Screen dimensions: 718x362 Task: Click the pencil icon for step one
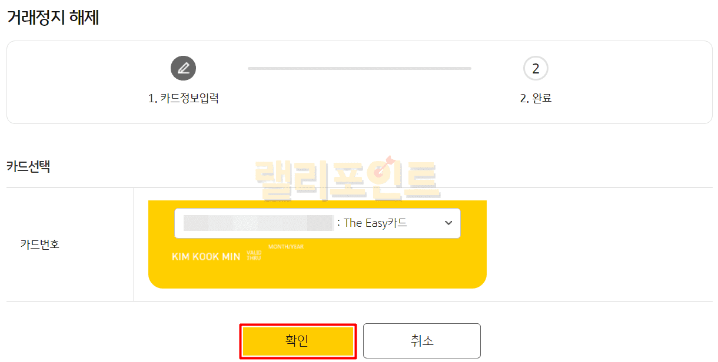(x=183, y=69)
